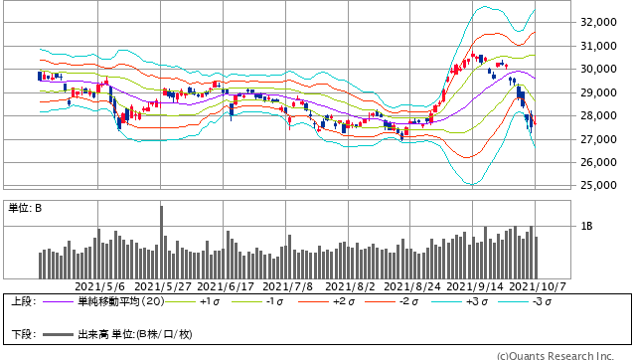Click the purple 単純移動平均(20) legend line
Screen dimensions: 634x360
coord(58,301)
